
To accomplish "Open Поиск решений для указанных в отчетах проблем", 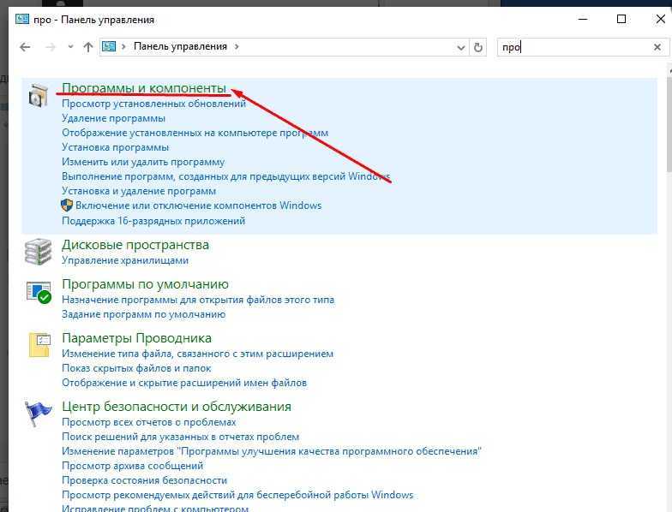I will (180, 437).
